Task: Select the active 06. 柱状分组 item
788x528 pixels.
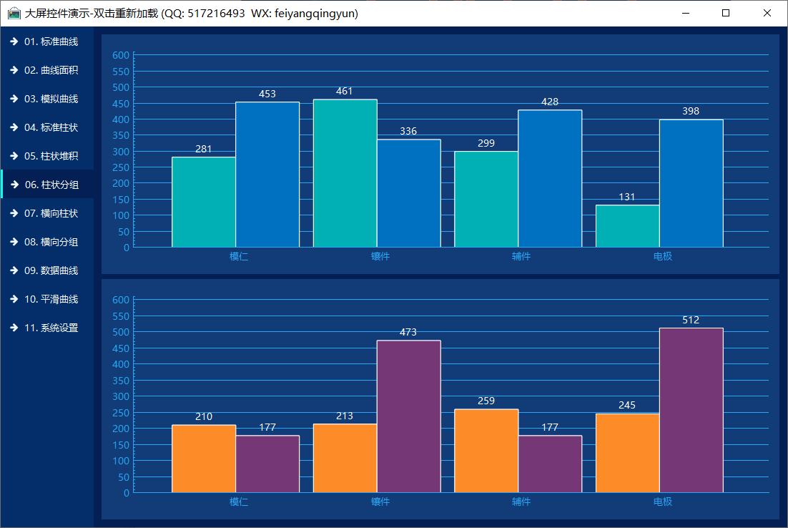Action: click(x=51, y=185)
